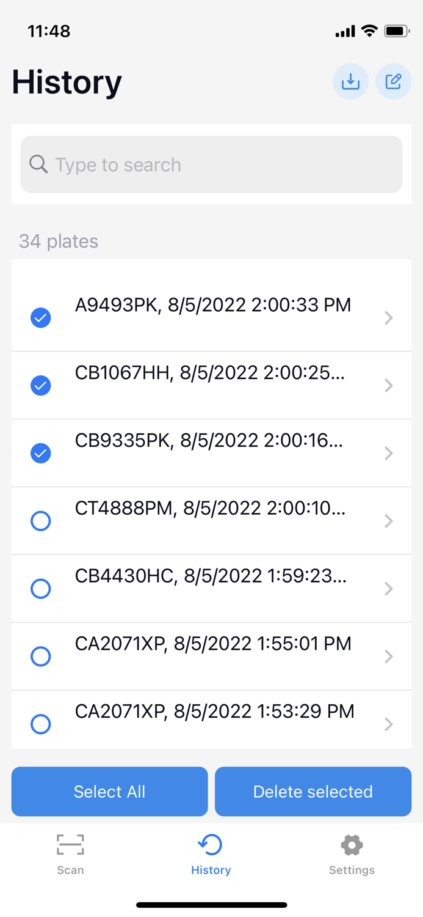Tap the History refresh-arrow icon
The height and width of the screenshot is (917, 423).
211,844
